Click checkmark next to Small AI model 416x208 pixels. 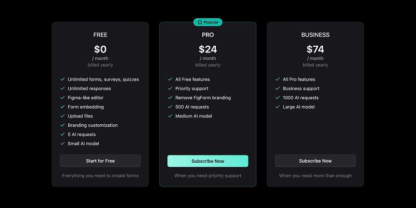coord(62,144)
